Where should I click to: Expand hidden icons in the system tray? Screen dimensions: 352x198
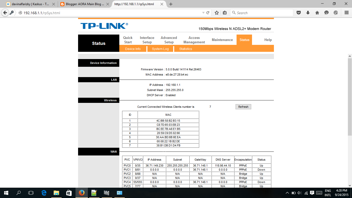(x=287, y=193)
